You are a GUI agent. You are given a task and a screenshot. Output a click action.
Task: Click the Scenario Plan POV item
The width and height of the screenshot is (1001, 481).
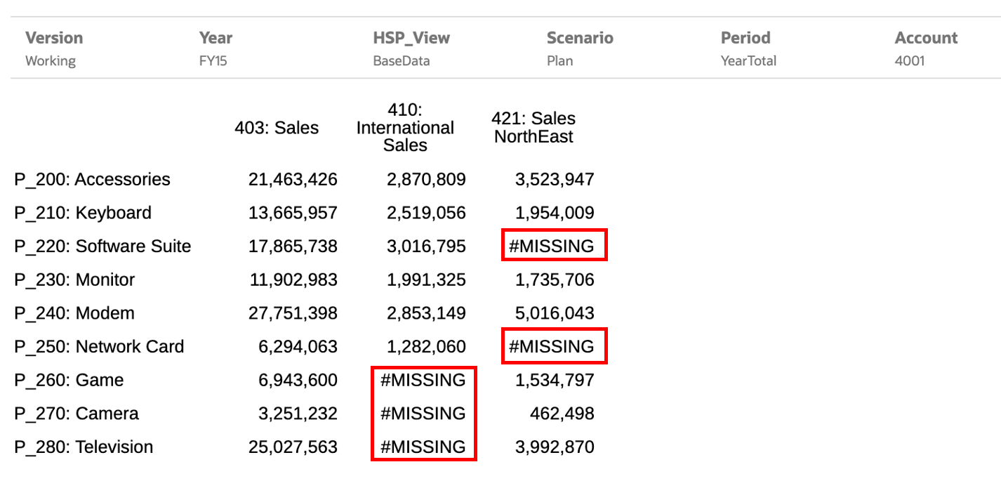(x=580, y=48)
